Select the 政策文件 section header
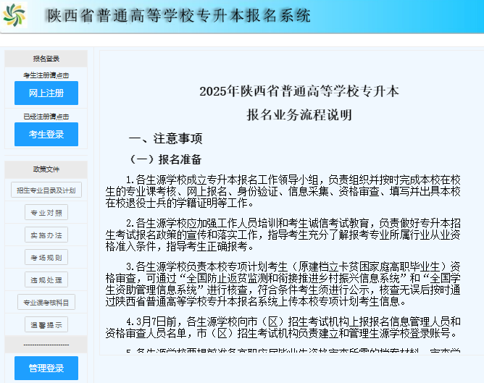 tap(46, 169)
